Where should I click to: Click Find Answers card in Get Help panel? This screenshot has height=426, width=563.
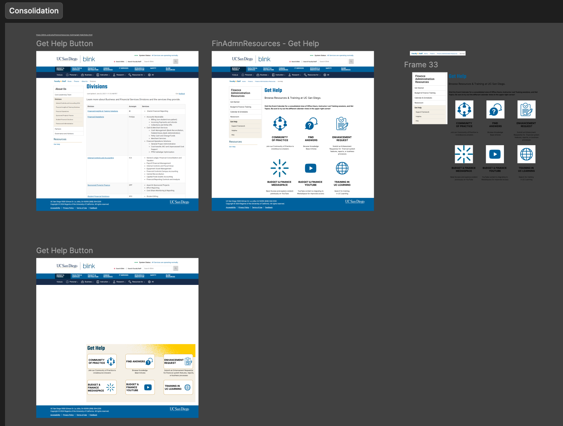[x=140, y=361]
